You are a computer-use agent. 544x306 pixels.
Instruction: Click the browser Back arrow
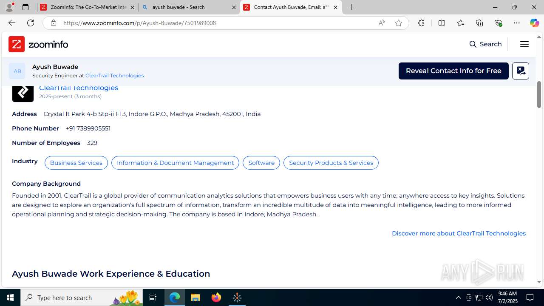(x=12, y=23)
